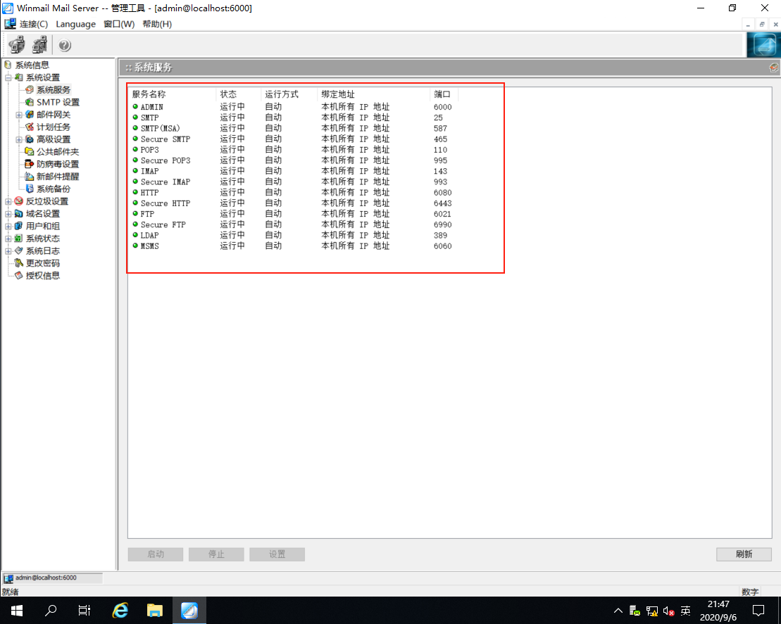Open 防病毒设置 tree item
Screen dimensions: 781x624
58,164
